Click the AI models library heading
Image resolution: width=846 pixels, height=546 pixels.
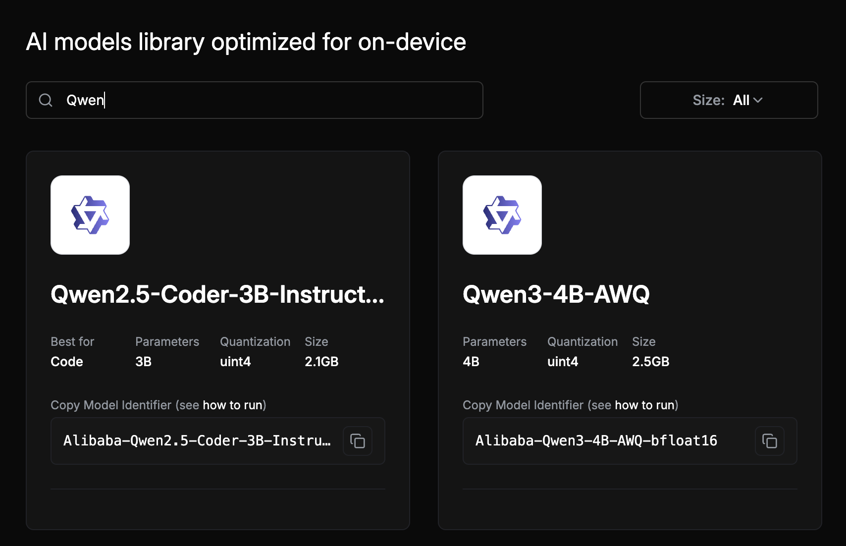246,42
